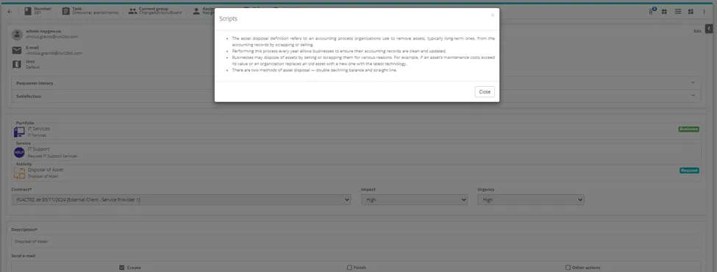Click the 'IT Services' portfolio title
This screenshot has height=272, width=717.
[x=39, y=129]
